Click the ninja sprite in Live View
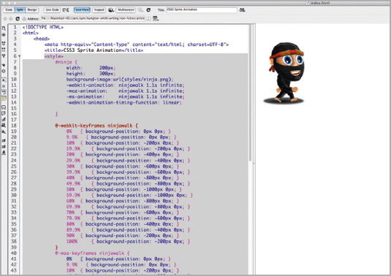Screen dimensions: 391x276 click(284, 73)
